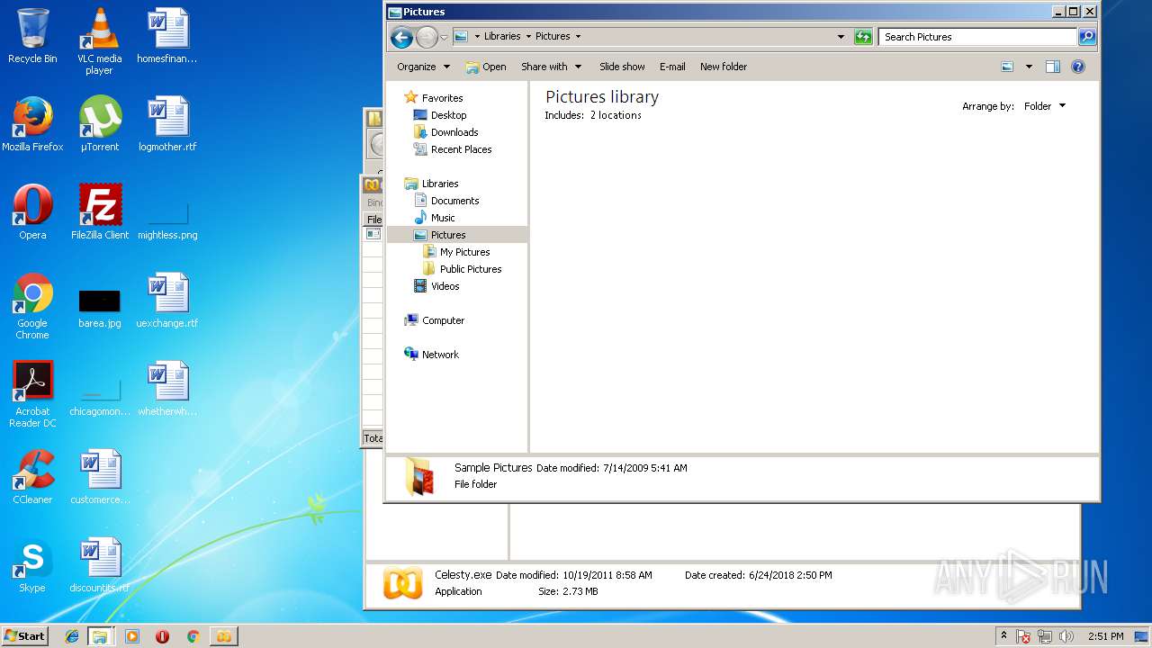Viewport: 1152px width, 648px height.
Task: Open Windows Media Player from taskbar
Action: [132, 636]
